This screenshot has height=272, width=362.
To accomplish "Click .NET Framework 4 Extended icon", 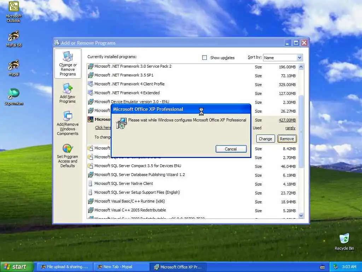I will (90, 93).
